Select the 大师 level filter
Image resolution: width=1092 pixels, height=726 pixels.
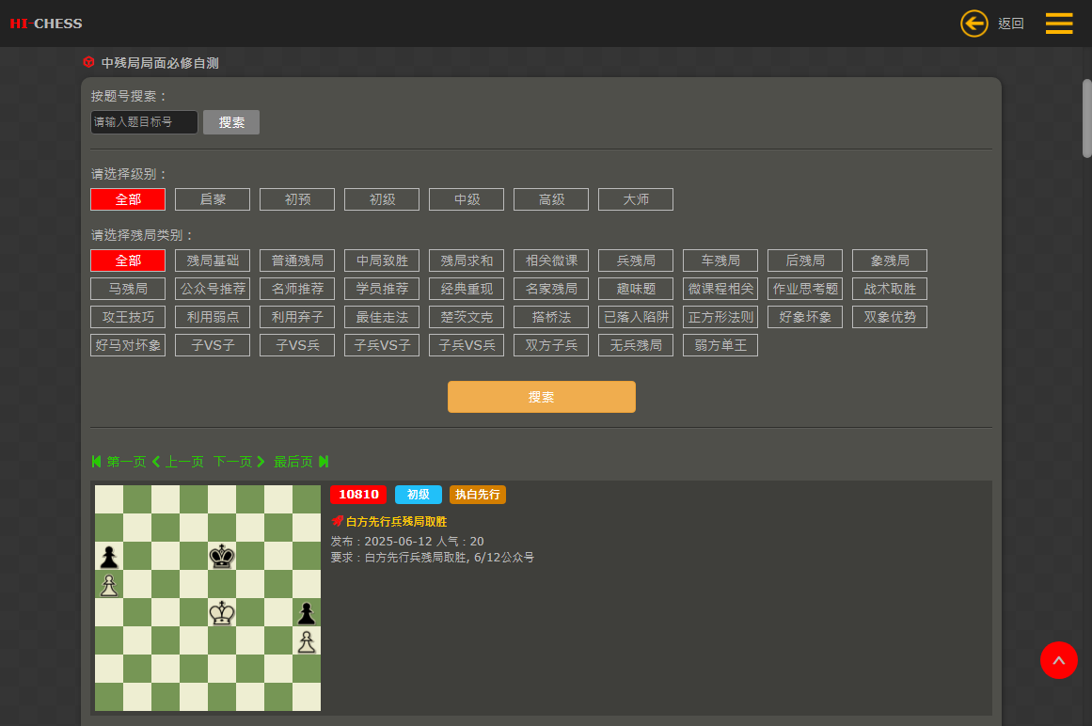click(x=636, y=199)
